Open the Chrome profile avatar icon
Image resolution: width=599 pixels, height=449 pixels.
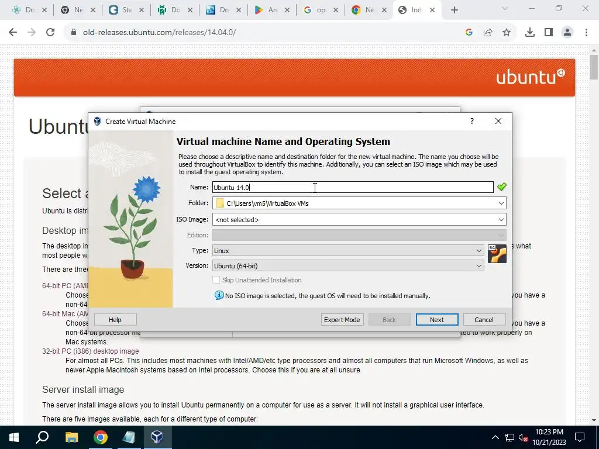[567, 33]
